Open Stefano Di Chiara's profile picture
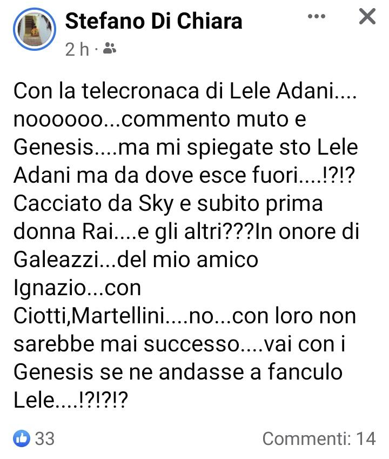Screen dimensions: 389x459 click(35, 29)
